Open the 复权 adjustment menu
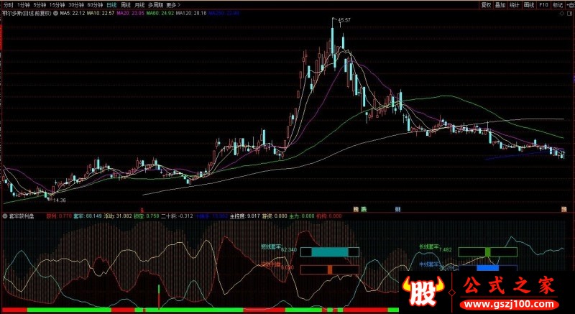Viewport: 575px width, 314px height. point(486,5)
